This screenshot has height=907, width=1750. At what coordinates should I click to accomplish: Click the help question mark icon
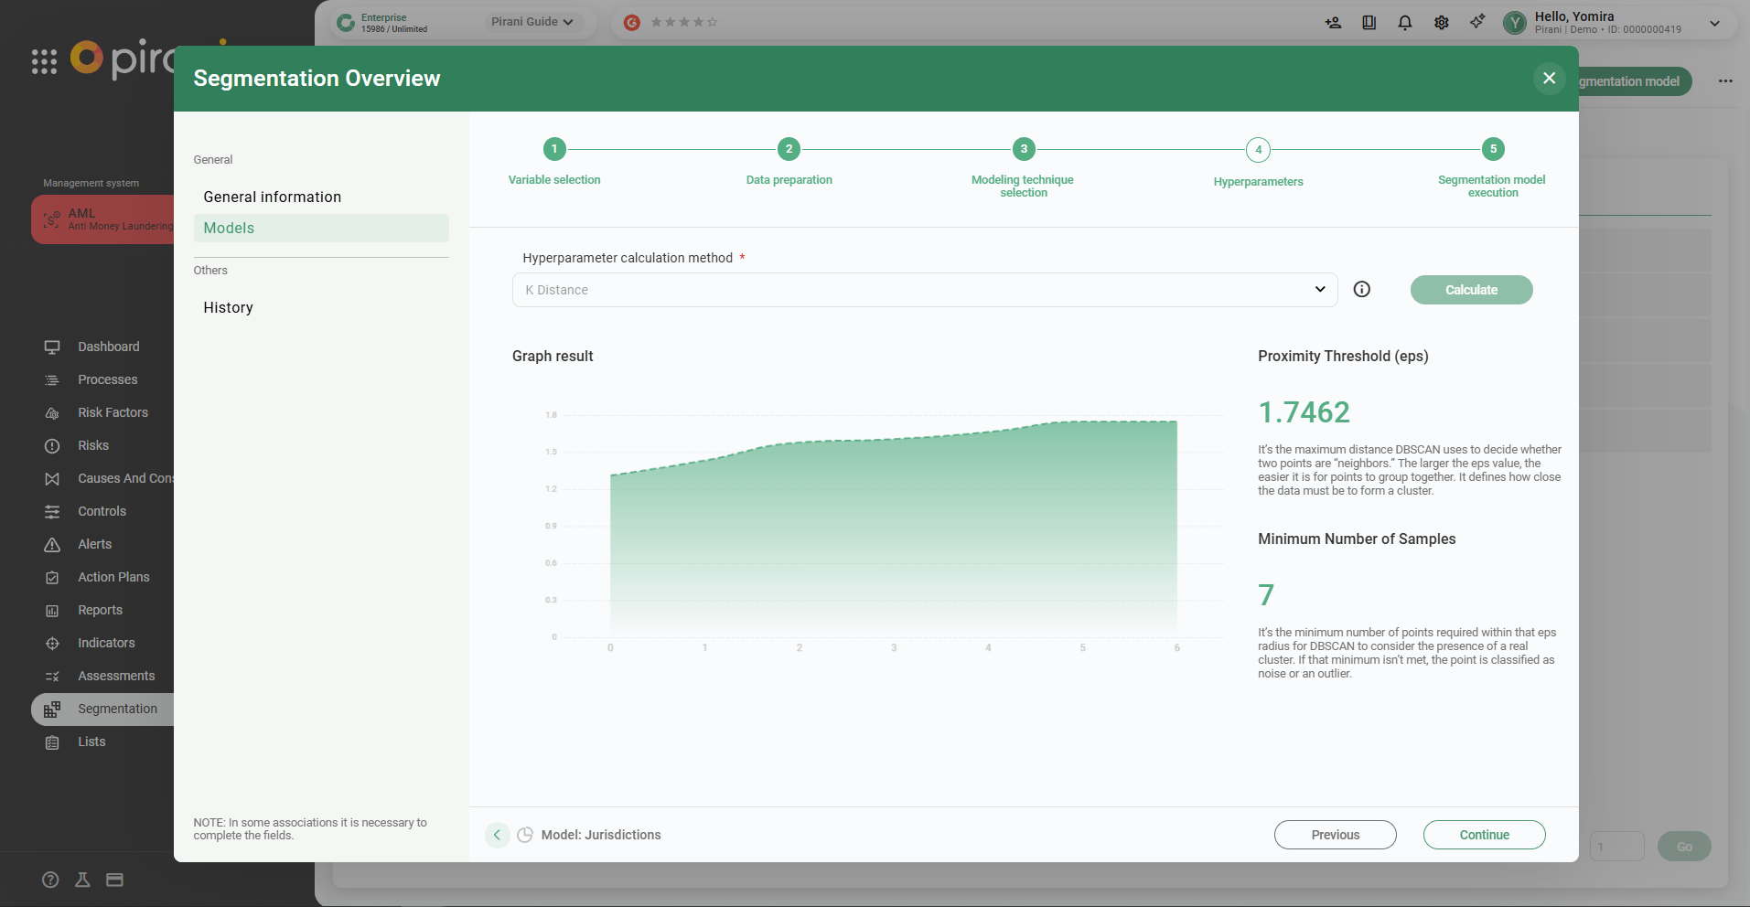pos(50,880)
